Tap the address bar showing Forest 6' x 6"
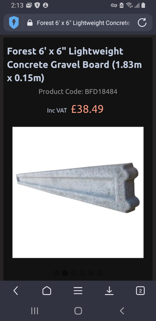Screen dimensions: 156x321 [x=83, y=23]
